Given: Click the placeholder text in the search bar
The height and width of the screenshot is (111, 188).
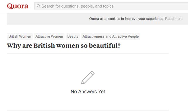Looking at the screenshot, I should (78, 6).
